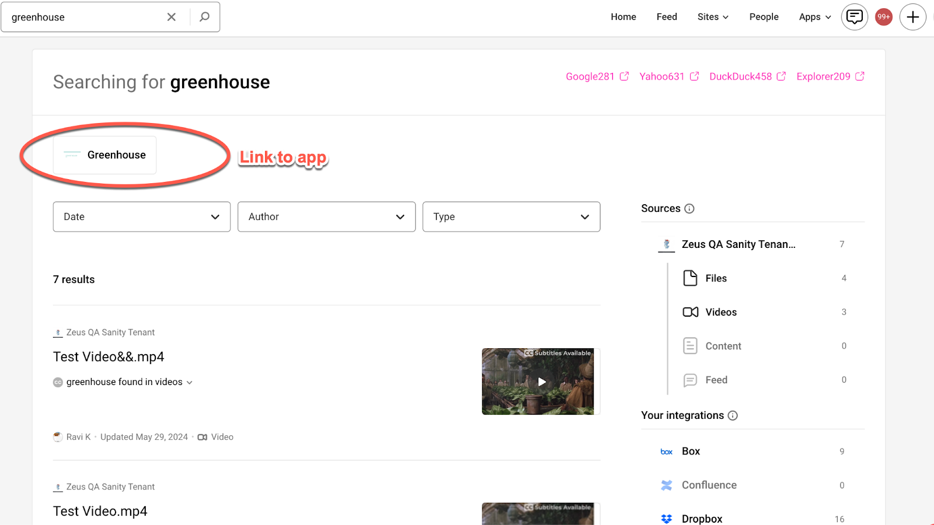Select the Files source icon
This screenshot has width=934, height=525.
pos(691,278)
